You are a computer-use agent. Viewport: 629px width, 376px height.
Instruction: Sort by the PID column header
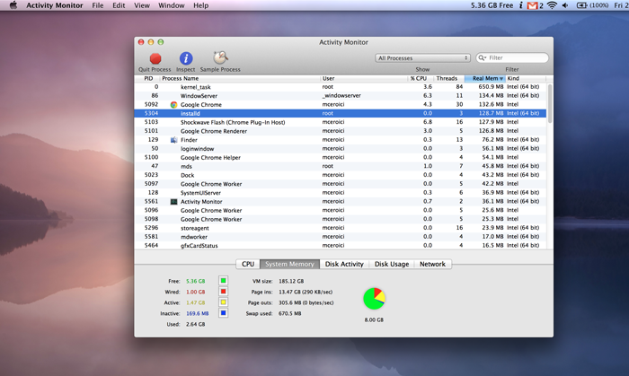pyautogui.click(x=148, y=78)
